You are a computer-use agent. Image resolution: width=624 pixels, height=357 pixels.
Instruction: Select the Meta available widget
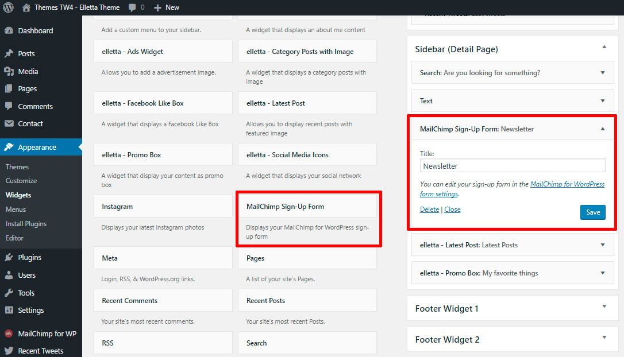click(x=163, y=258)
